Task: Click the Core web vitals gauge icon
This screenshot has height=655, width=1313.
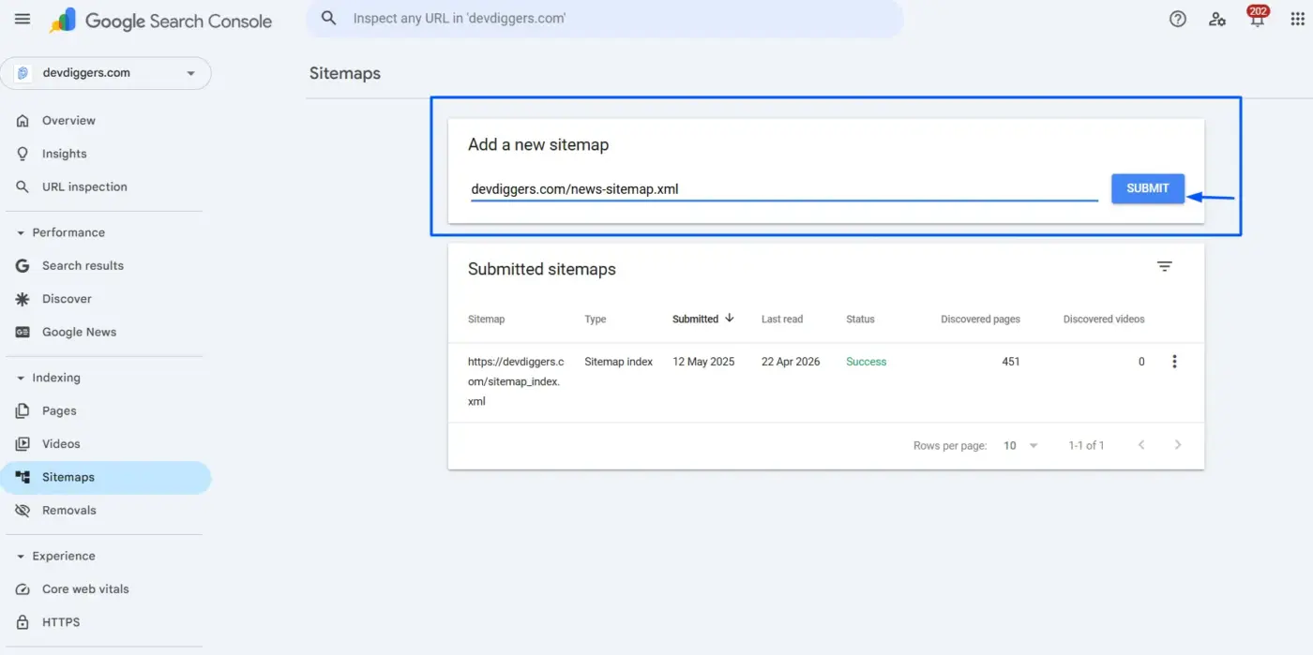Action: pos(23,589)
